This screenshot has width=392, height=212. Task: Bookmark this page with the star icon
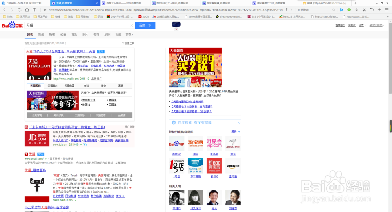pyautogui.click(x=45, y=10)
